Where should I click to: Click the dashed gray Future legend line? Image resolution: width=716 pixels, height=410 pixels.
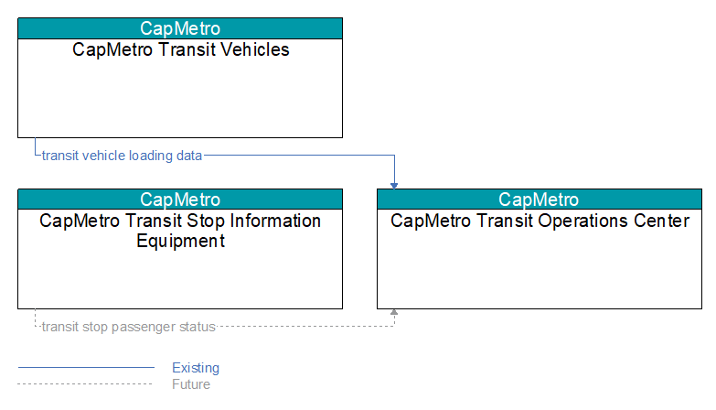point(85,384)
